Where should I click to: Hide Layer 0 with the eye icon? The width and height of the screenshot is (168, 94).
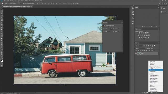tap(136, 54)
